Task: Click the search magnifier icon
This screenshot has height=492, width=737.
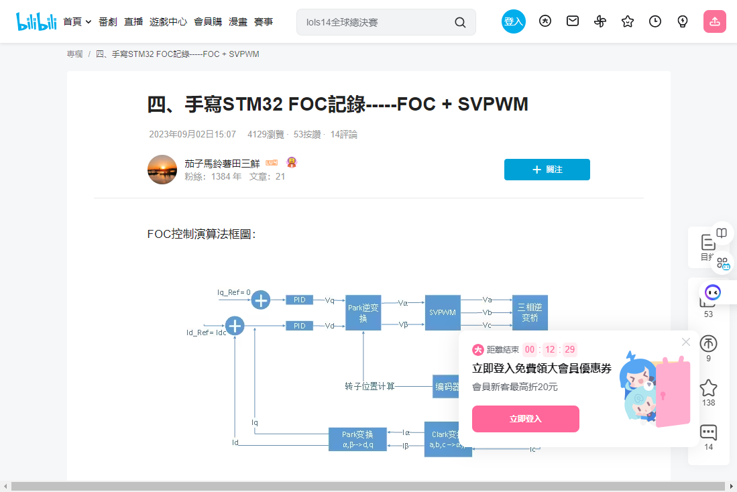Action: (460, 22)
